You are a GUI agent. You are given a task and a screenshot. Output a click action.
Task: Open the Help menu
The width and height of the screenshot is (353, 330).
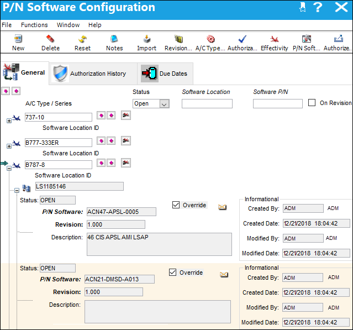[x=95, y=25]
